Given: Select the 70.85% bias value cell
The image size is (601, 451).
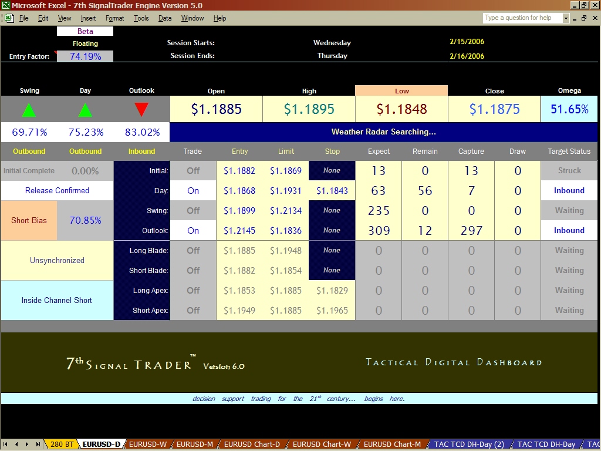Looking at the screenshot, I should pos(85,221).
